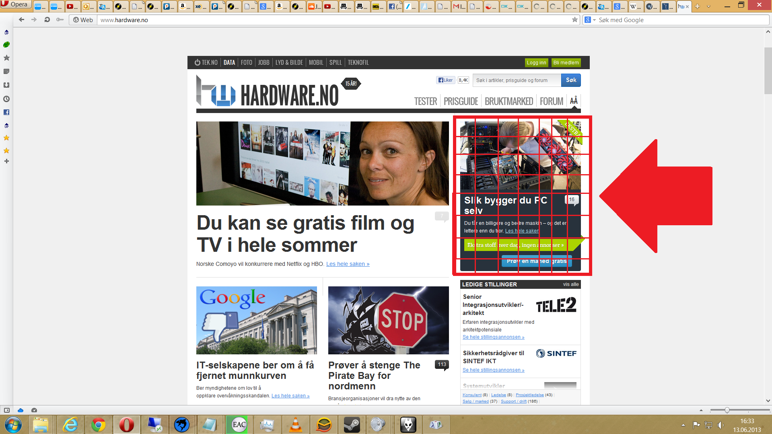Image resolution: width=772 pixels, height=434 pixels.
Task: Toggle Opera Turbo in status bar
Action: [34, 410]
